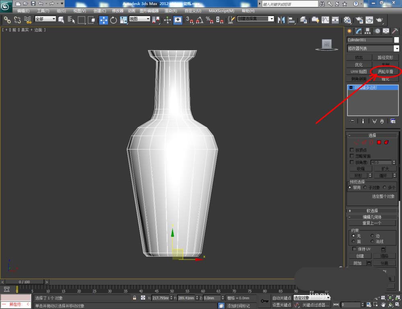Toggle the 按顶点 checkbox
This screenshot has height=309, width=402.
point(352,149)
